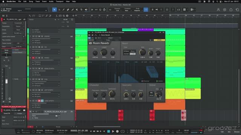
Task: Open the '1 - Room Reverb' insert selector
Action: 105,35
